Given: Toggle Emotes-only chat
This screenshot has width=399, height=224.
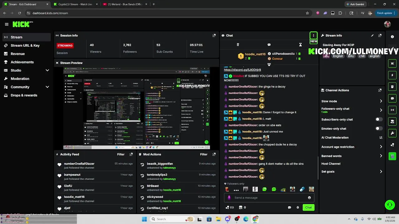Looking at the screenshot, I should point(379,128).
